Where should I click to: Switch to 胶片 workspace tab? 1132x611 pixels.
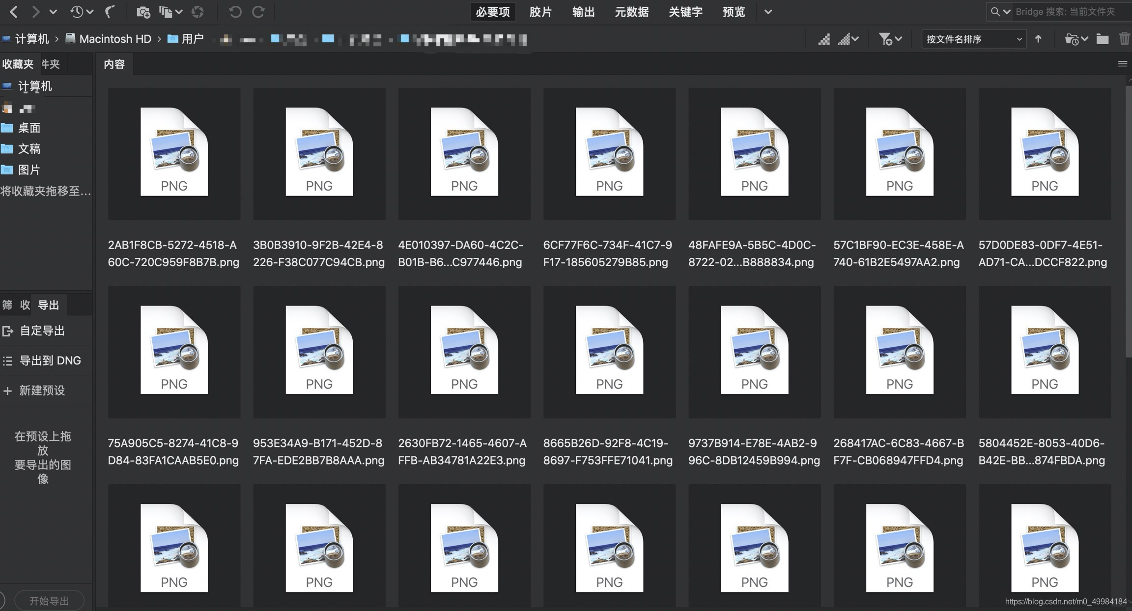[540, 12]
